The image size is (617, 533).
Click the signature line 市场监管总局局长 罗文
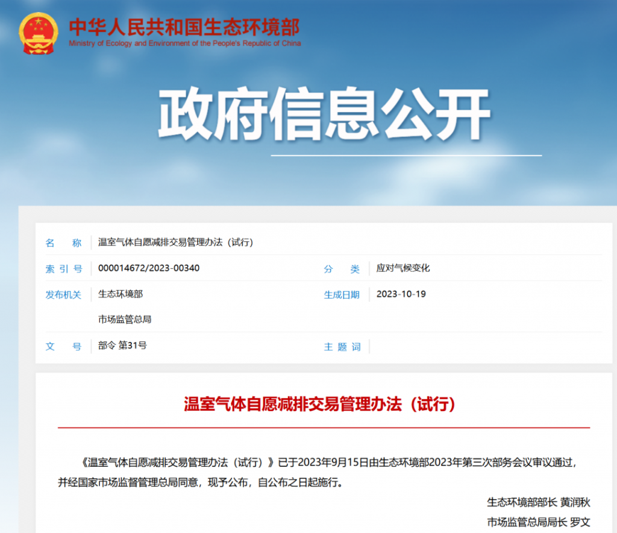(x=538, y=522)
